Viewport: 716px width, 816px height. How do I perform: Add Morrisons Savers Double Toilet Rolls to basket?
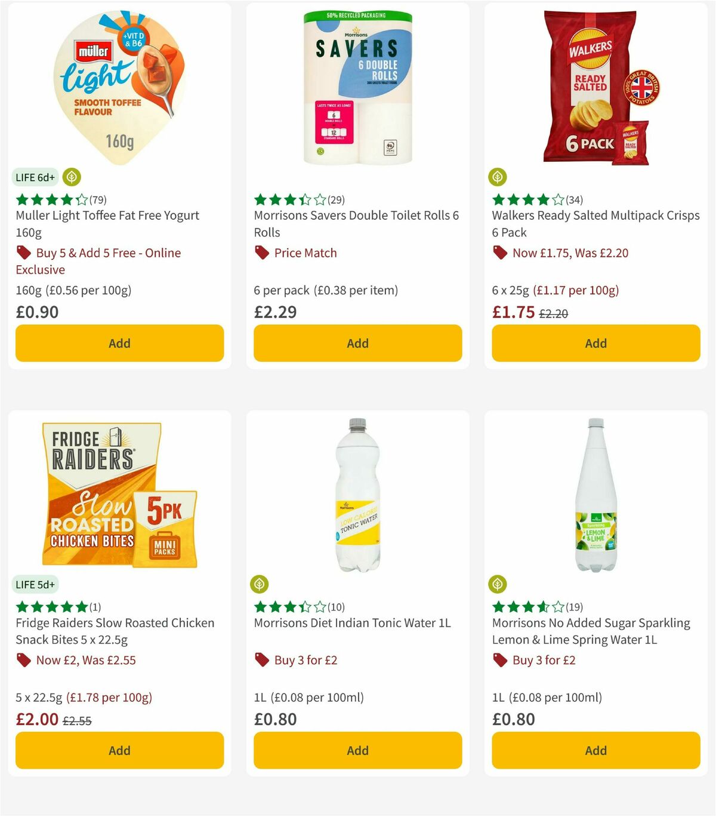[357, 343]
